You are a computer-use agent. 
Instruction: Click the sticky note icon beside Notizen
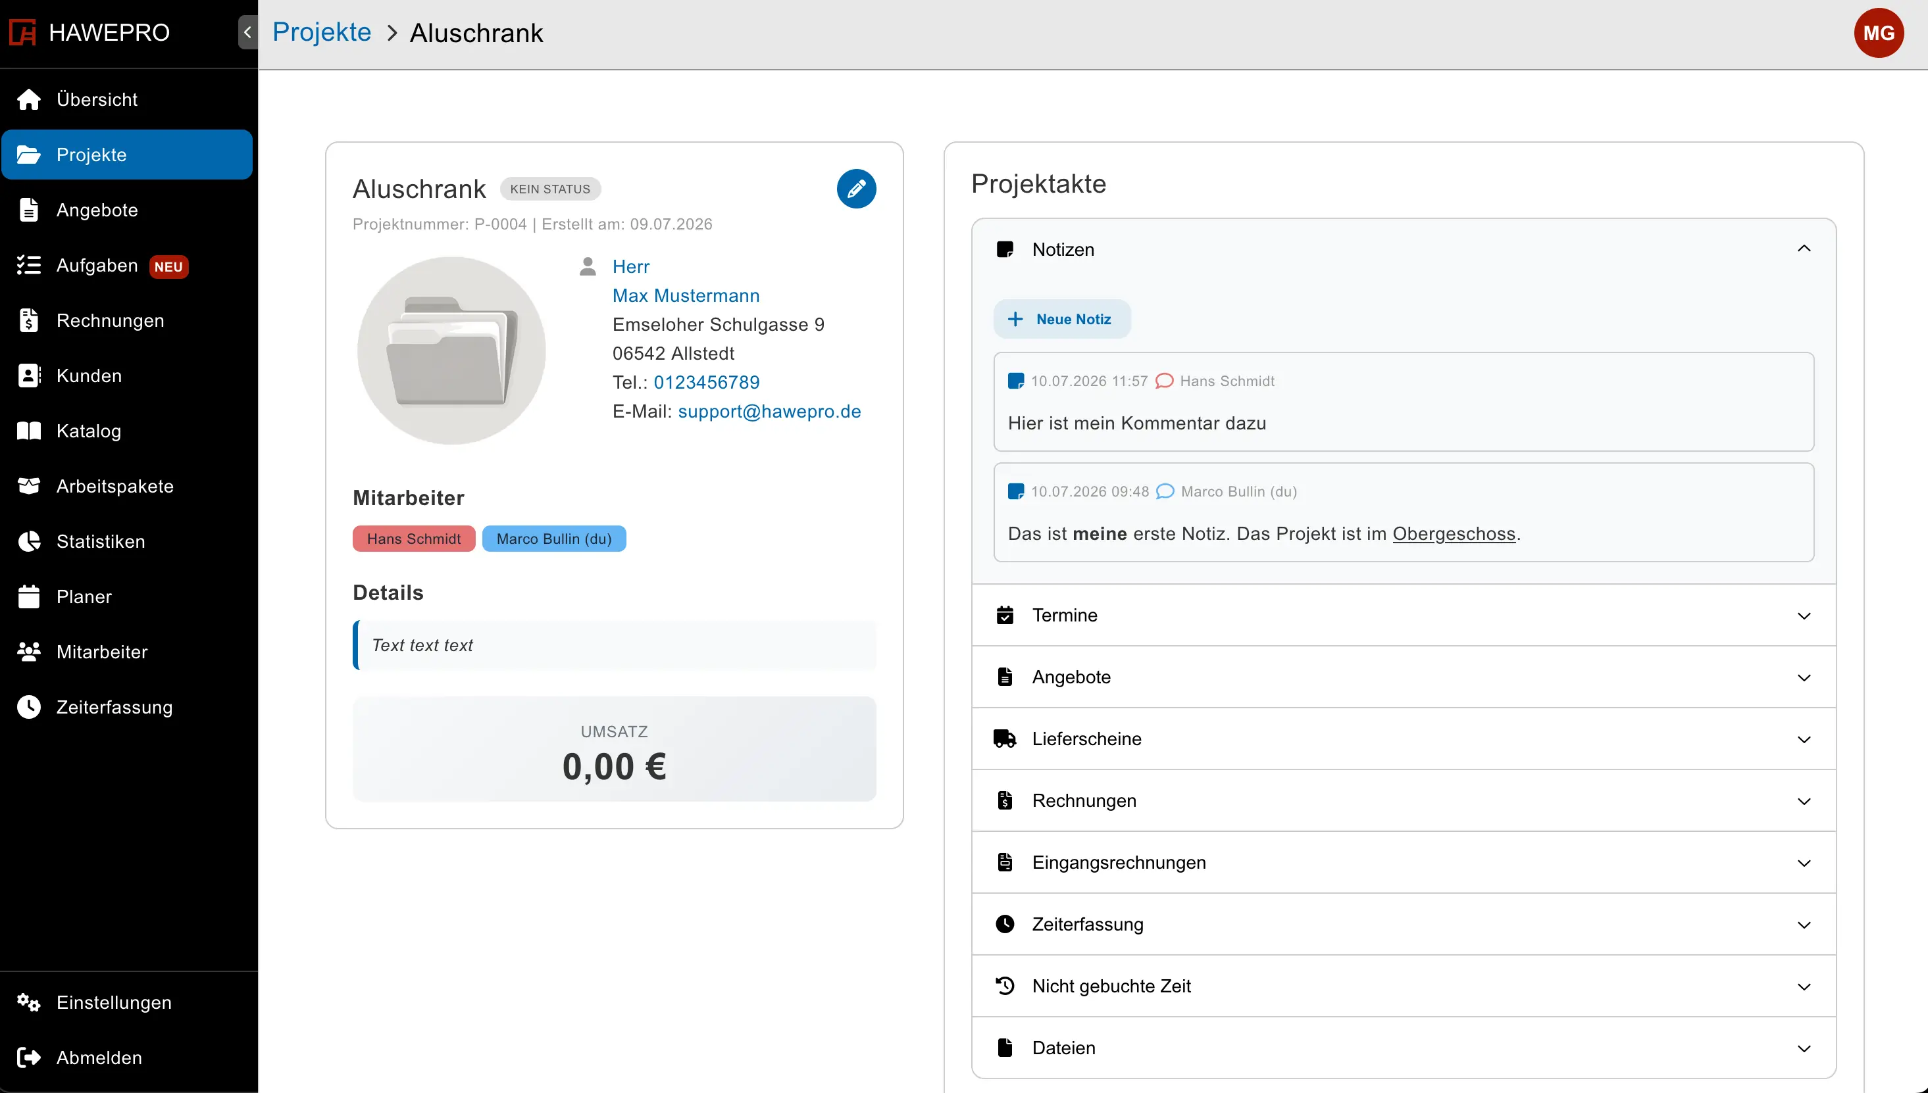tap(1005, 249)
